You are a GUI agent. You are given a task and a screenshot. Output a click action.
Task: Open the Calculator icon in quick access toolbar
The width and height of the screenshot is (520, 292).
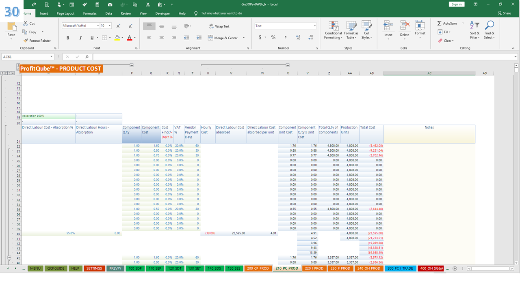pos(97,4)
